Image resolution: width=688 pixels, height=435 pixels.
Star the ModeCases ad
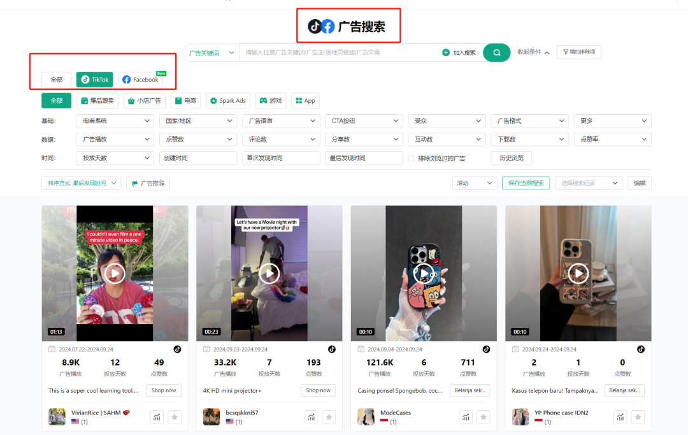point(484,417)
